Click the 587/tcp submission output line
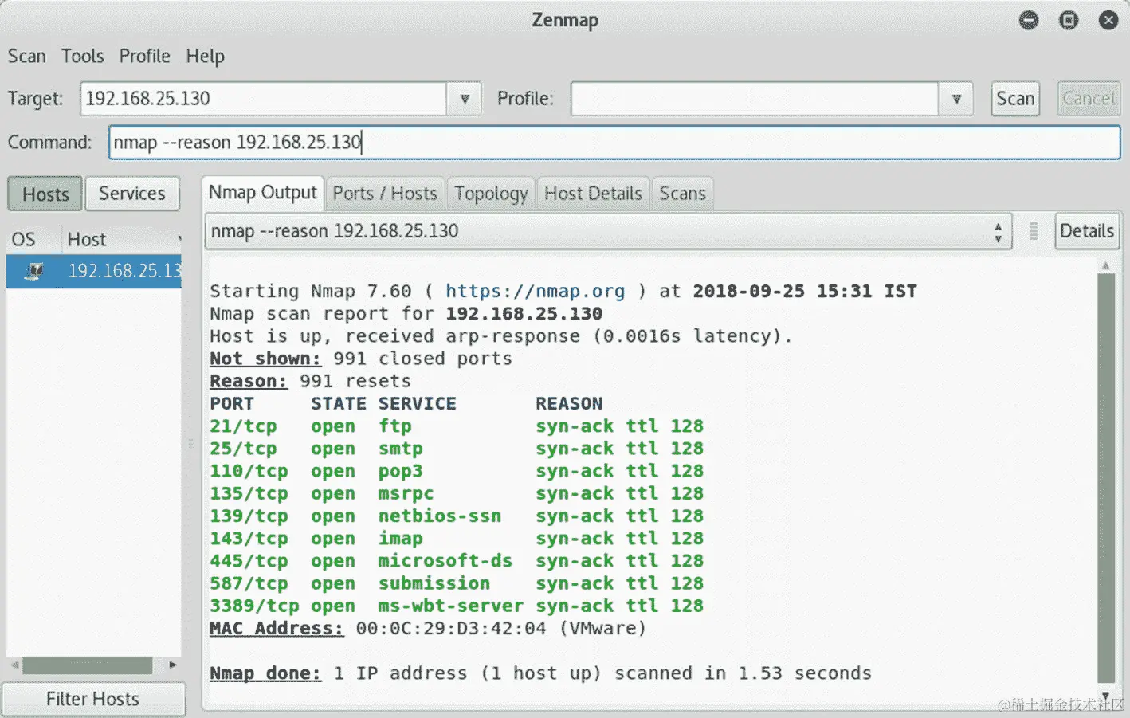The width and height of the screenshot is (1130, 718). coord(457,583)
